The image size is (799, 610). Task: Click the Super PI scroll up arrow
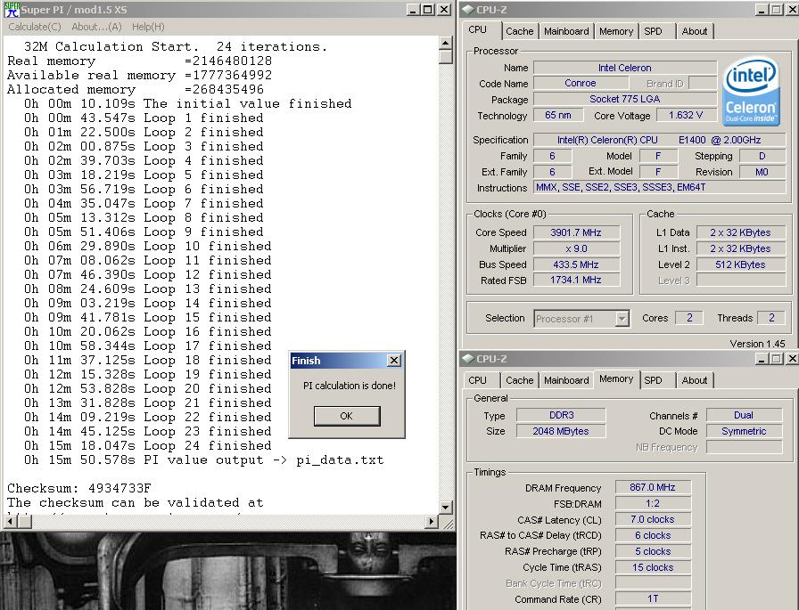(445, 43)
